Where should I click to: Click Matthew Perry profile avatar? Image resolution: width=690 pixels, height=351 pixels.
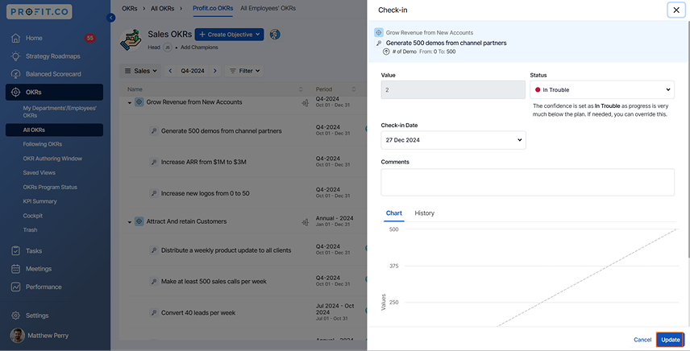tap(17, 335)
